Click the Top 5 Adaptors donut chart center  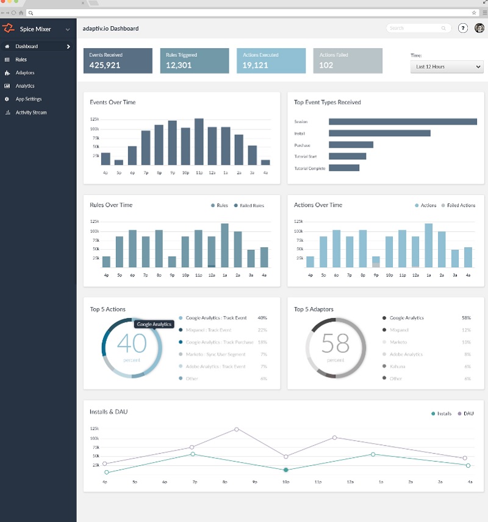[x=335, y=348]
